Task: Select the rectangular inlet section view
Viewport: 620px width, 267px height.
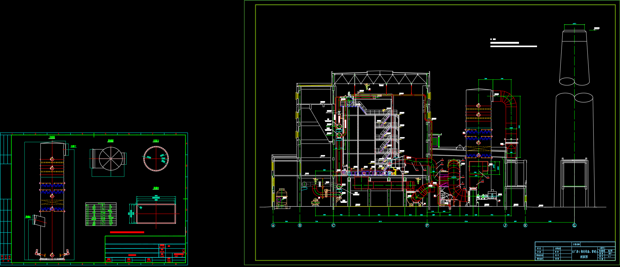Action: tap(156, 213)
